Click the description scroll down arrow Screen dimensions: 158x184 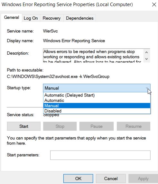(x=146, y=59)
